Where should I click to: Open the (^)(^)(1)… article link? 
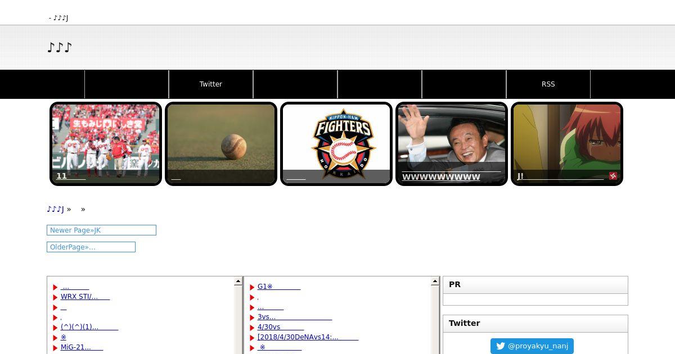89,327
